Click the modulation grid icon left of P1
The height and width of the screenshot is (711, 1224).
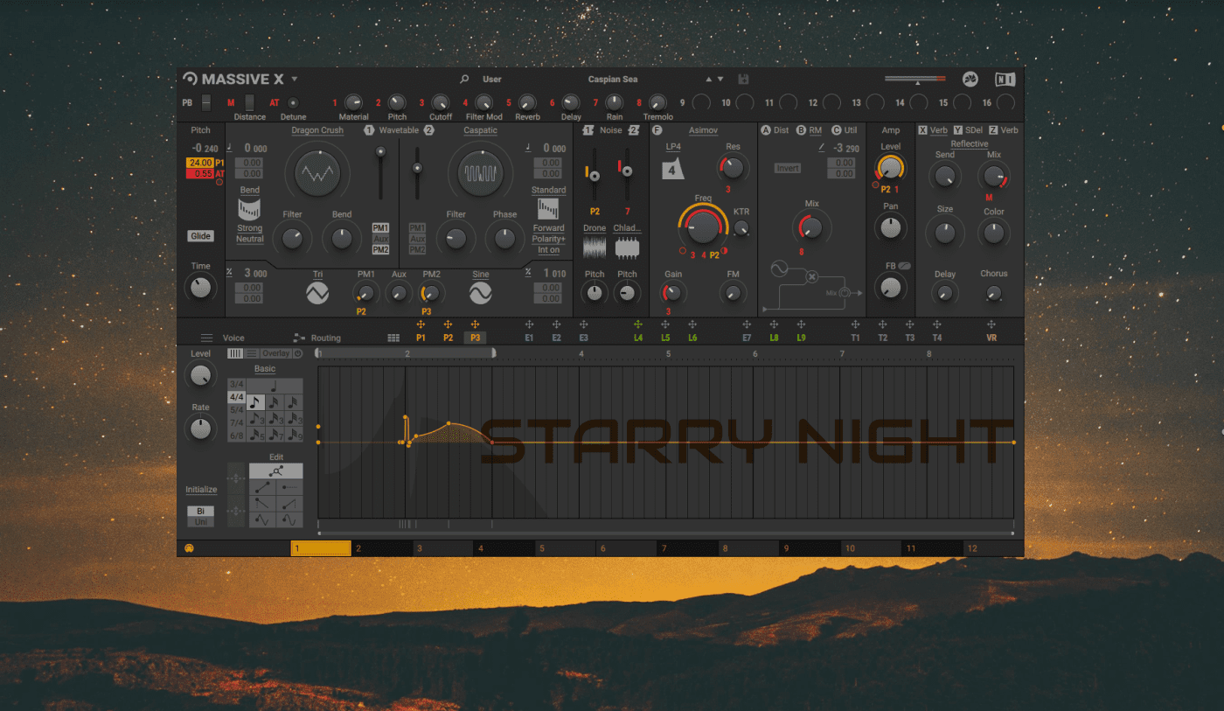click(393, 338)
